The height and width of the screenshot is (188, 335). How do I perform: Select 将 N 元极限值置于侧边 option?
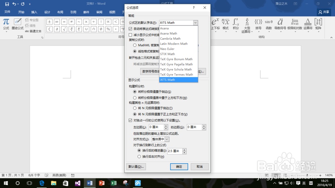point(135,108)
